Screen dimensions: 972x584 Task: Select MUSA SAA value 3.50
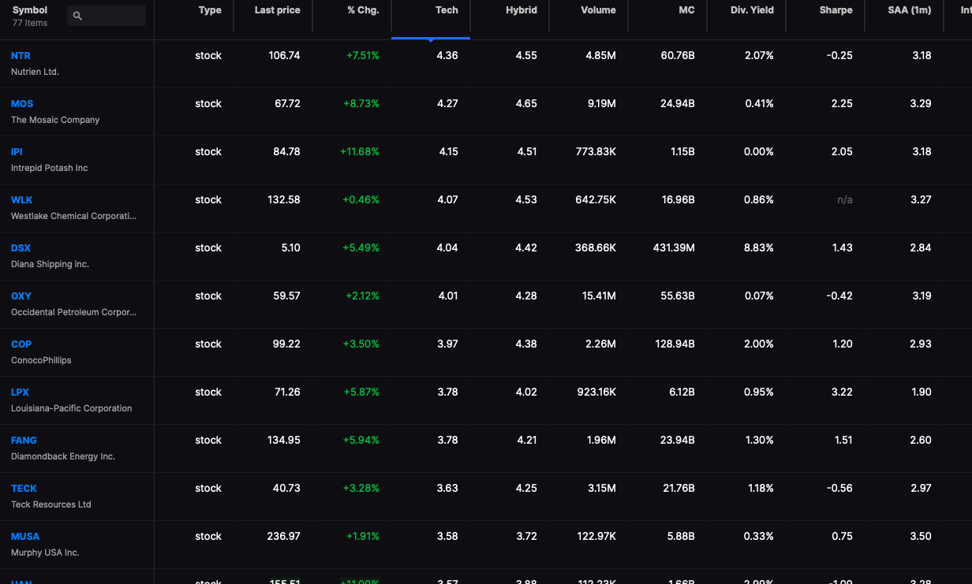[921, 537]
